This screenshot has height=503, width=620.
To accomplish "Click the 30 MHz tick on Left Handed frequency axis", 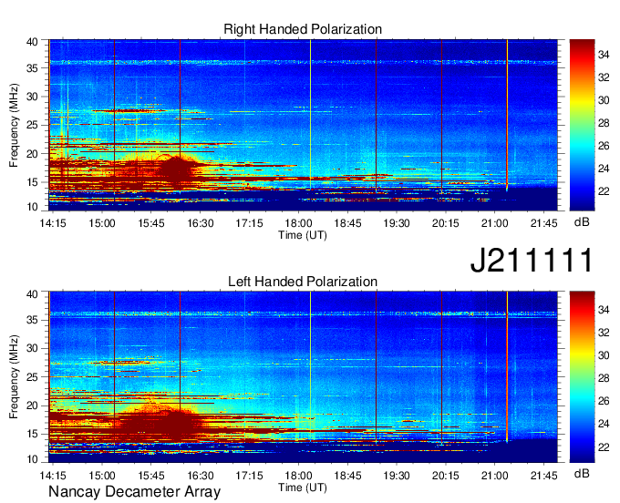I will click(32, 348).
